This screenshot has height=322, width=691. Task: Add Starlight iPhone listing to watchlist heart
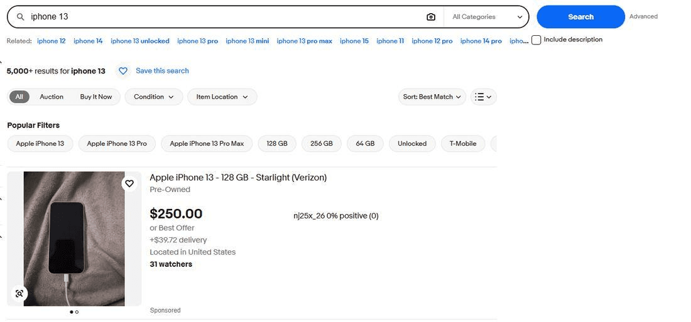tap(129, 183)
